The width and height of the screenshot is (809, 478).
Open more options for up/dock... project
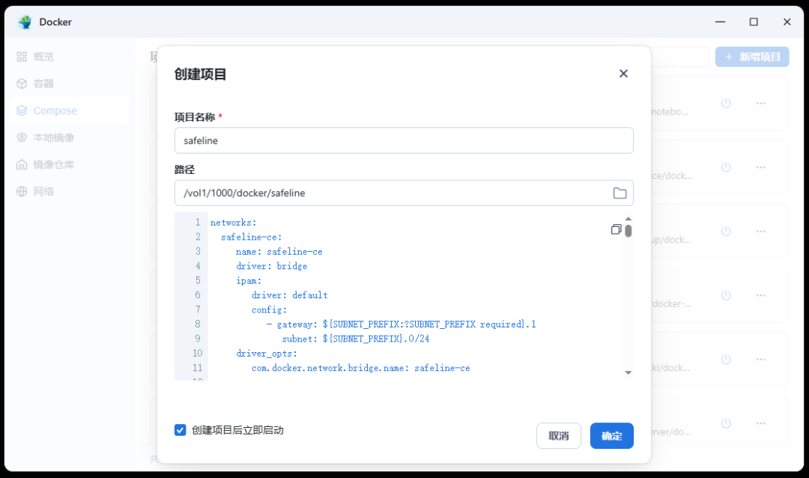[x=761, y=232]
